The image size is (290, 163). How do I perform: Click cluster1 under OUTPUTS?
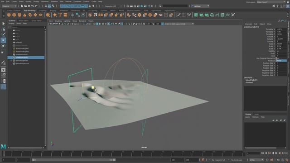249,82
